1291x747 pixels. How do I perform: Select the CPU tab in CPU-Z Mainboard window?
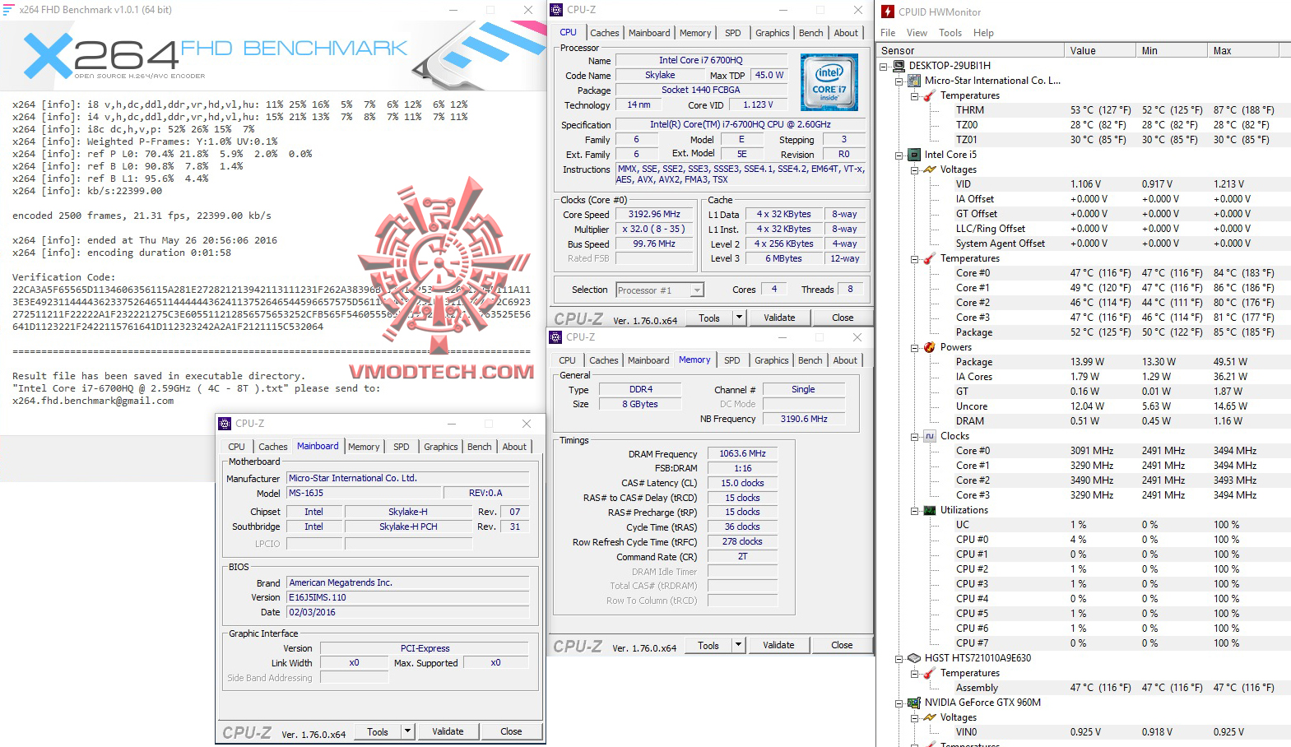pos(237,447)
